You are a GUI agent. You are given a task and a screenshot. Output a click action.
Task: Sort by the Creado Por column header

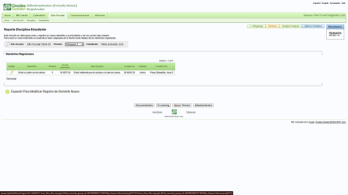(161, 66)
